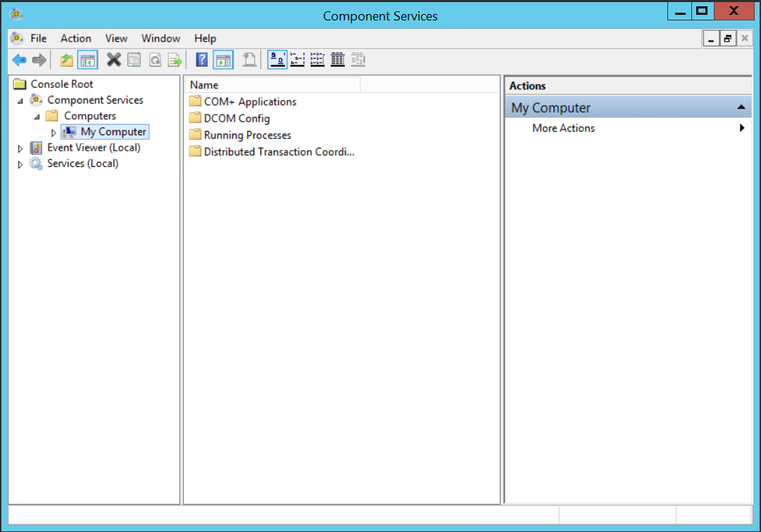Select My Computer tree node
This screenshot has height=532, width=761.
[x=113, y=132]
